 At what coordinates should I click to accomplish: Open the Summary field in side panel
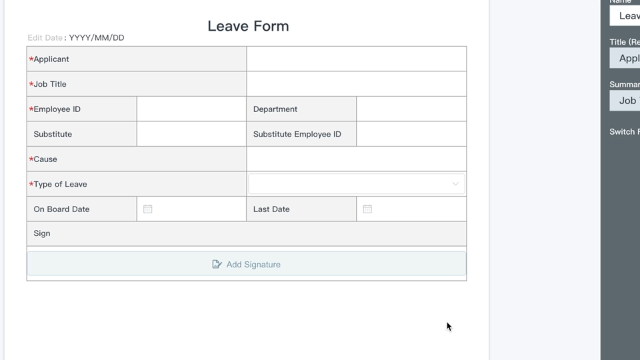pos(625,101)
